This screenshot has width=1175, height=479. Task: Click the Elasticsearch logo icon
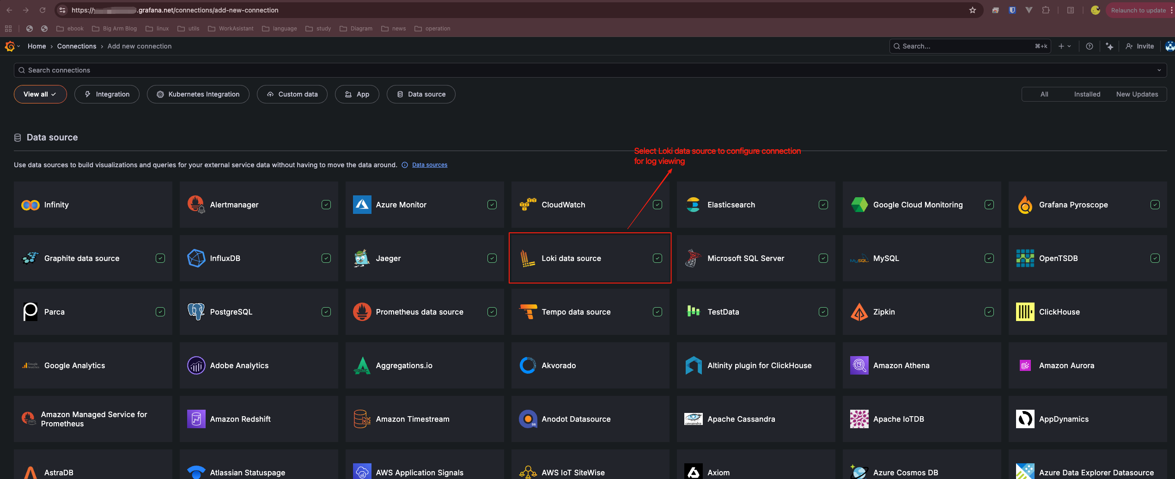pos(693,205)
